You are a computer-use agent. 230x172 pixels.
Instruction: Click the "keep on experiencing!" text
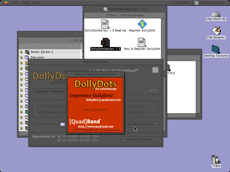(x=95, y=110)
